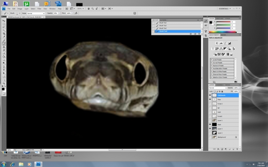The image size is (268, 167).
Task: Add a Channel Mixer adjustment
Action: point(233,49)
